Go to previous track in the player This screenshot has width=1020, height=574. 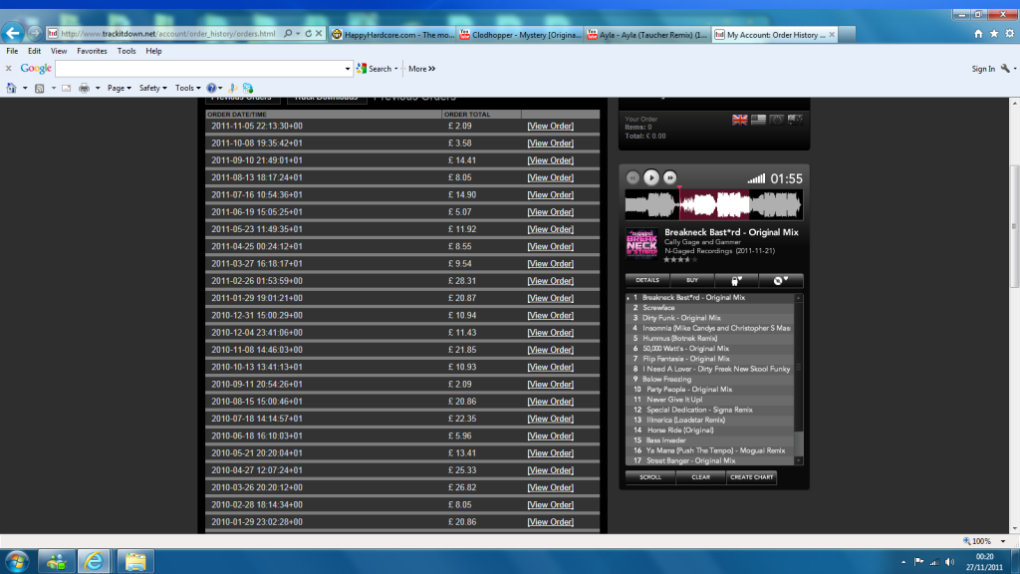coord(633,177)
